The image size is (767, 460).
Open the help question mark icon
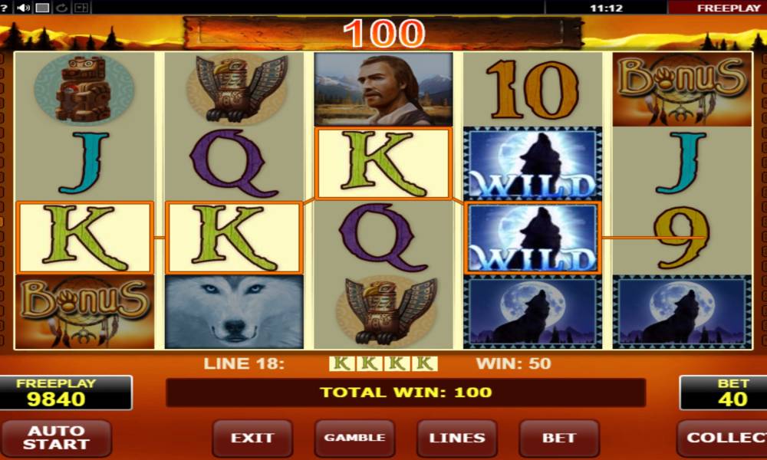[4, 8]
